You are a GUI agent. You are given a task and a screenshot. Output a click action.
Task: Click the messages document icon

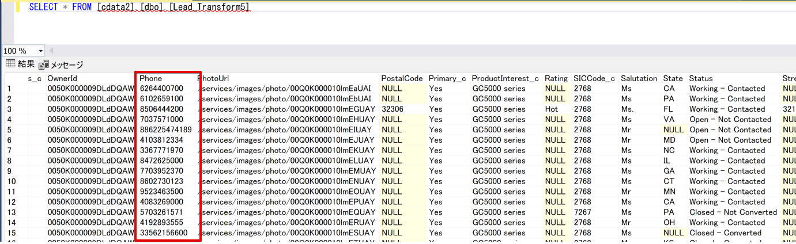tap(44, 65)
